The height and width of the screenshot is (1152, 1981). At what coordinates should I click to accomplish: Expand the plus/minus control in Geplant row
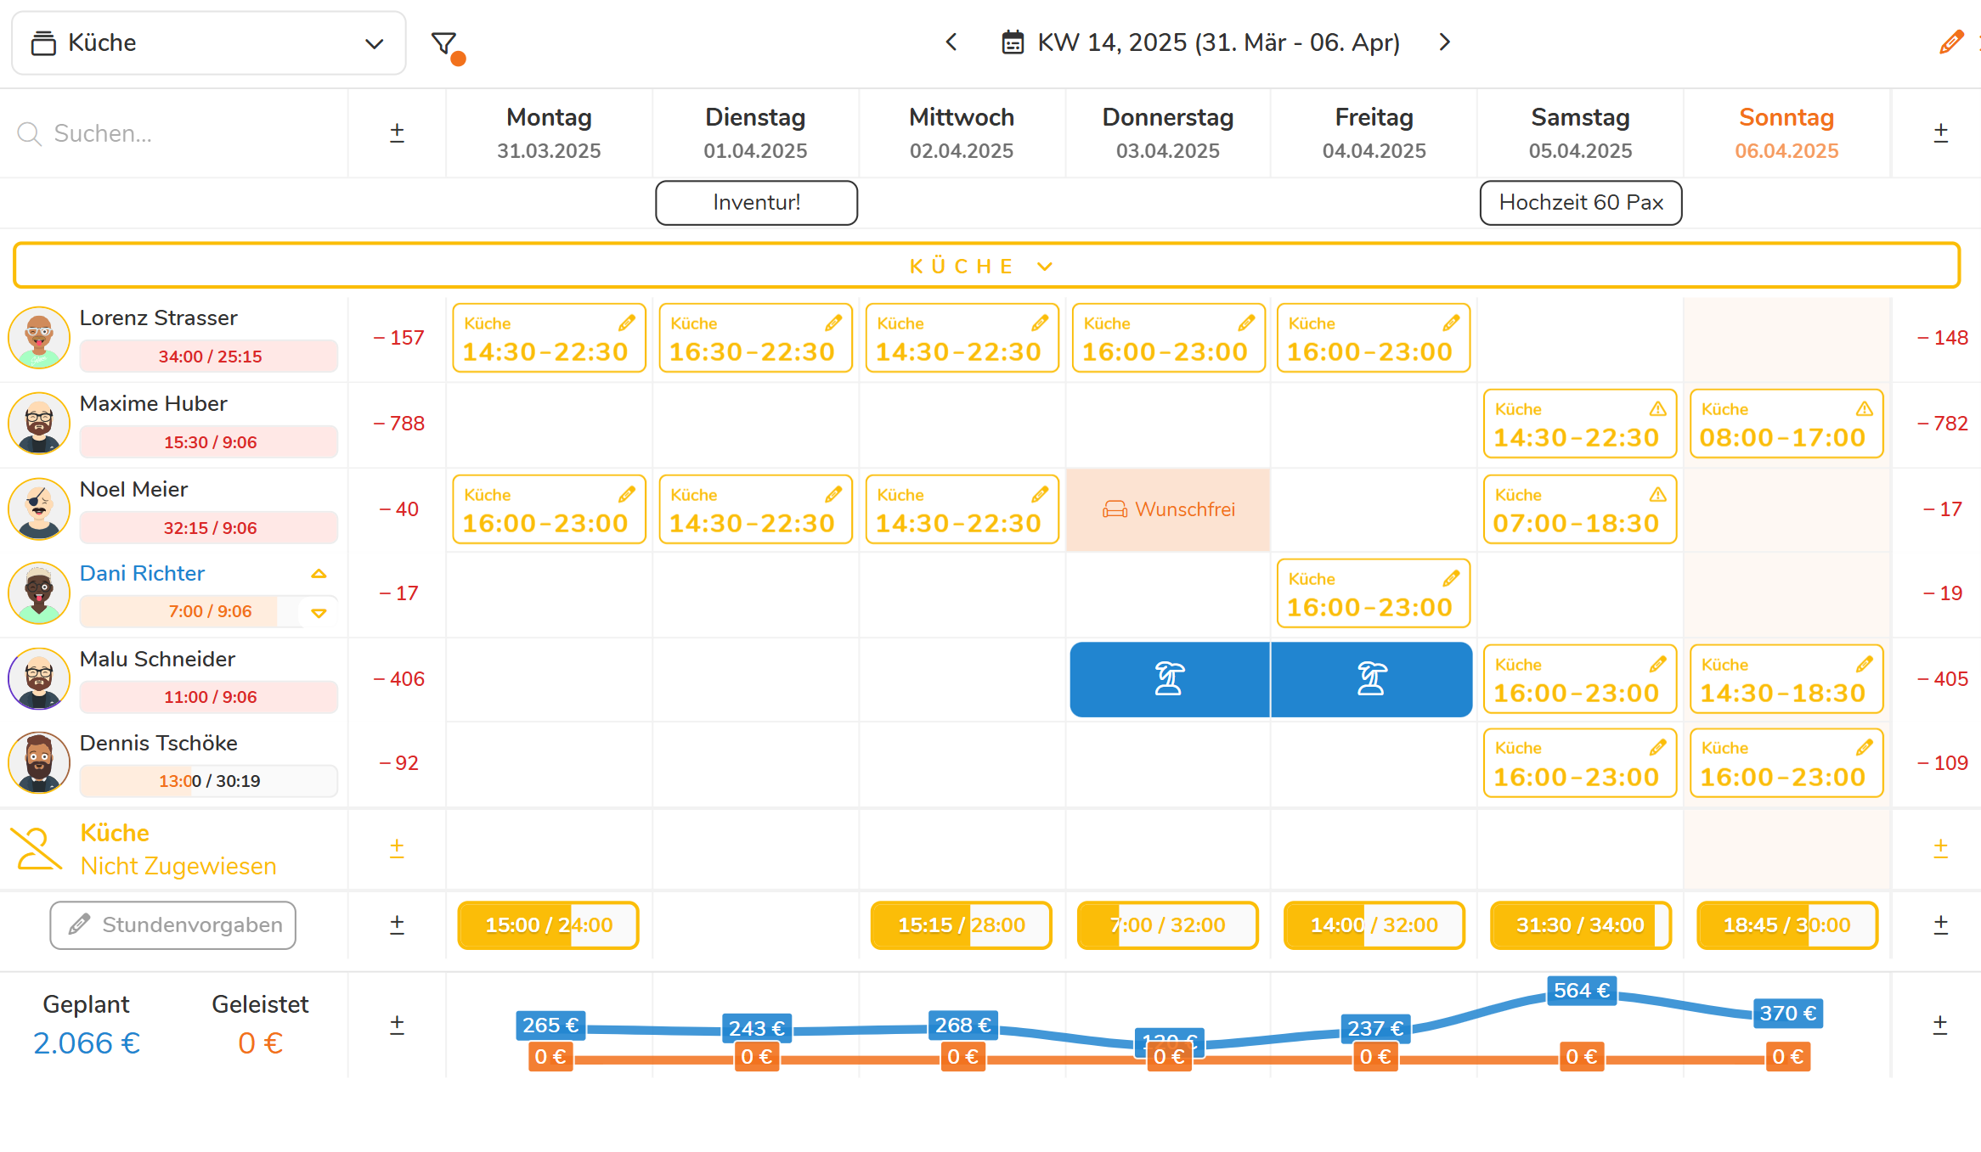pyautogui.click(x=397, y=1025)
